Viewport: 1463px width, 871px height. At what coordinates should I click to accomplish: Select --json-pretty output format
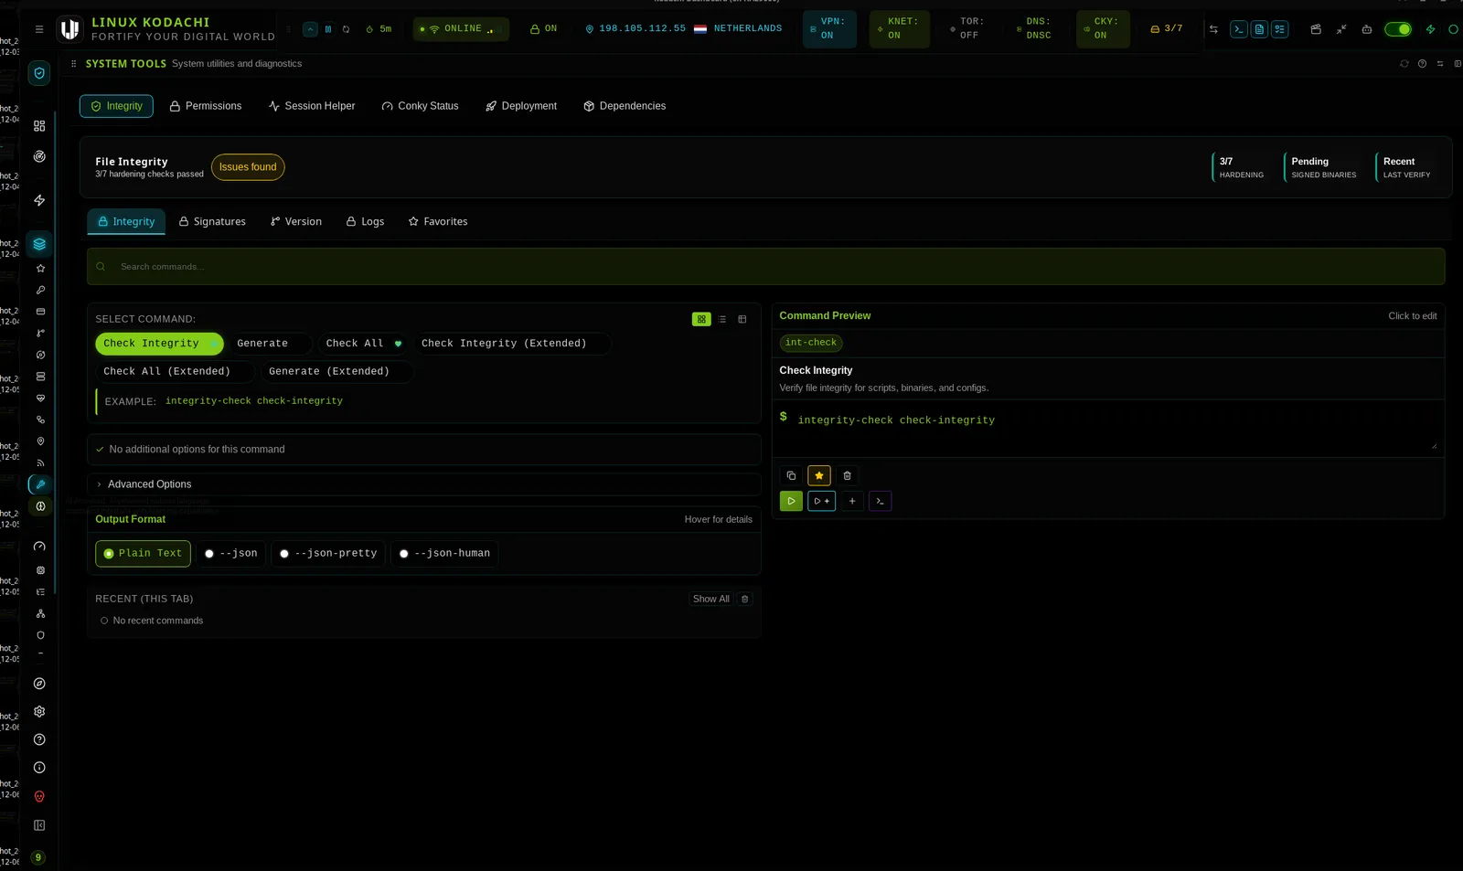click(328, 554)
